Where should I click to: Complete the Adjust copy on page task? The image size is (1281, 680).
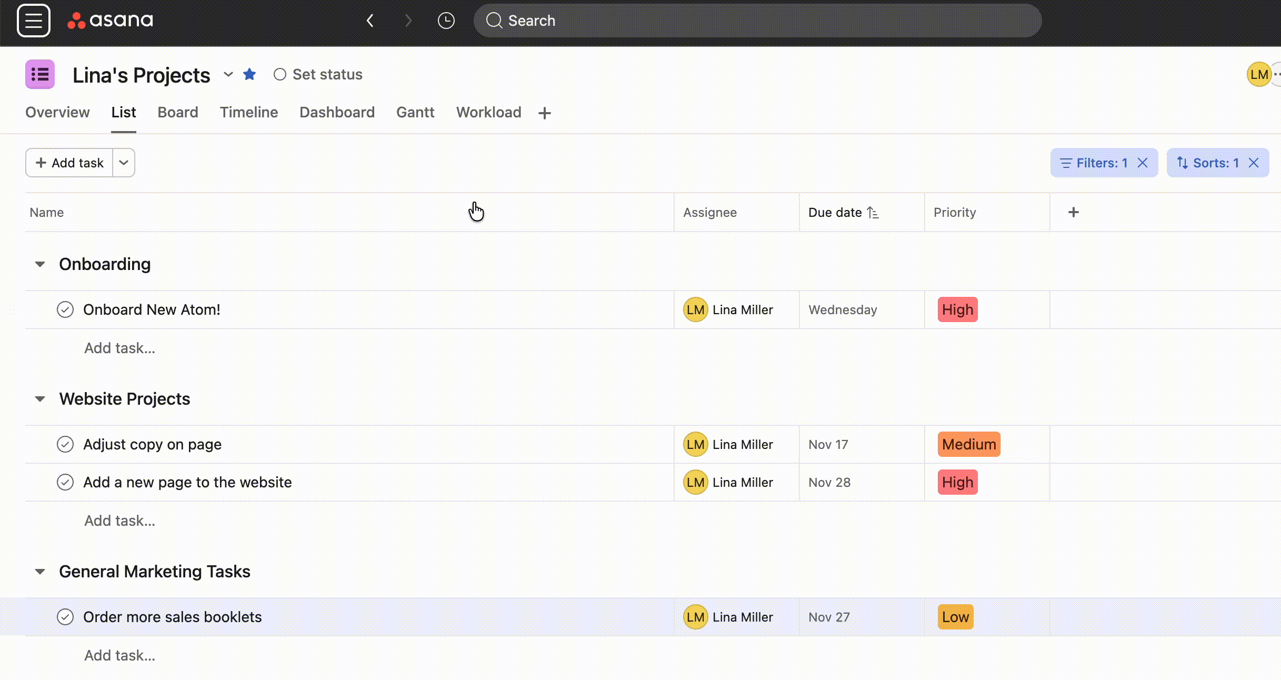(x=65, y=444)
